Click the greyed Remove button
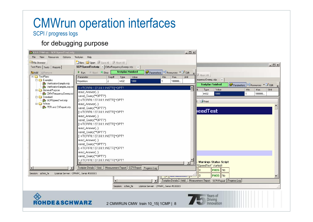313x222 pixels. pyautogui.click(x=46, y=73)
